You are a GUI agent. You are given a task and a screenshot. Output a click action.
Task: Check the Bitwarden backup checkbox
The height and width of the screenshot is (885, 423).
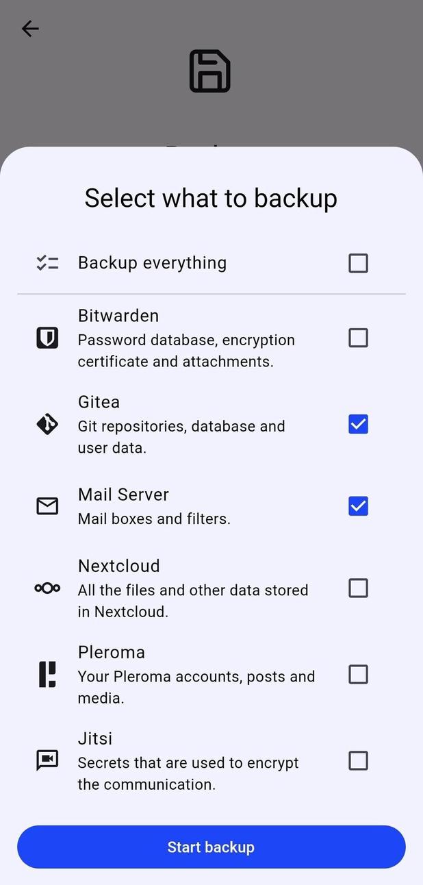358,337
